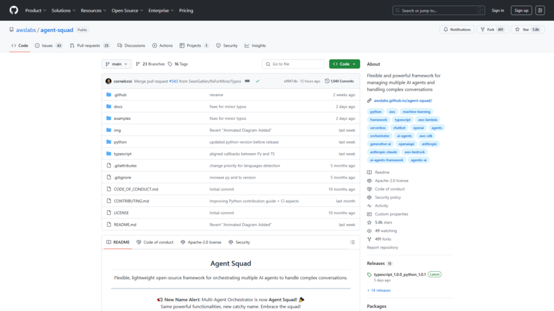Click the python folder icon
The image size is (554, 311).
coord(108,142)
